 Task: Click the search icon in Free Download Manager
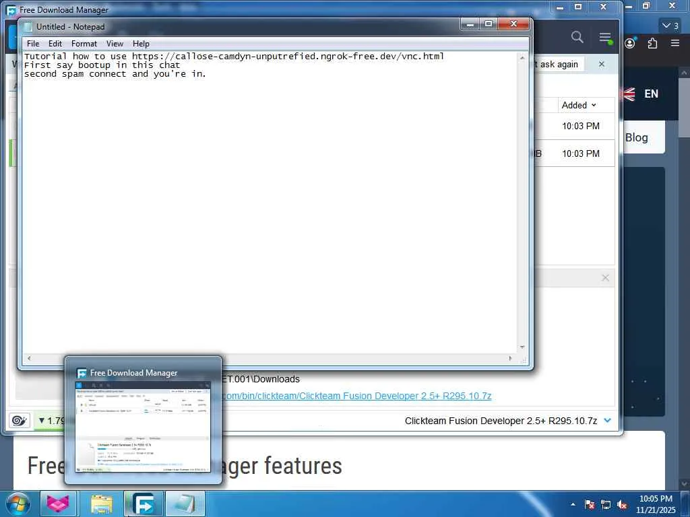click(577, 37)
